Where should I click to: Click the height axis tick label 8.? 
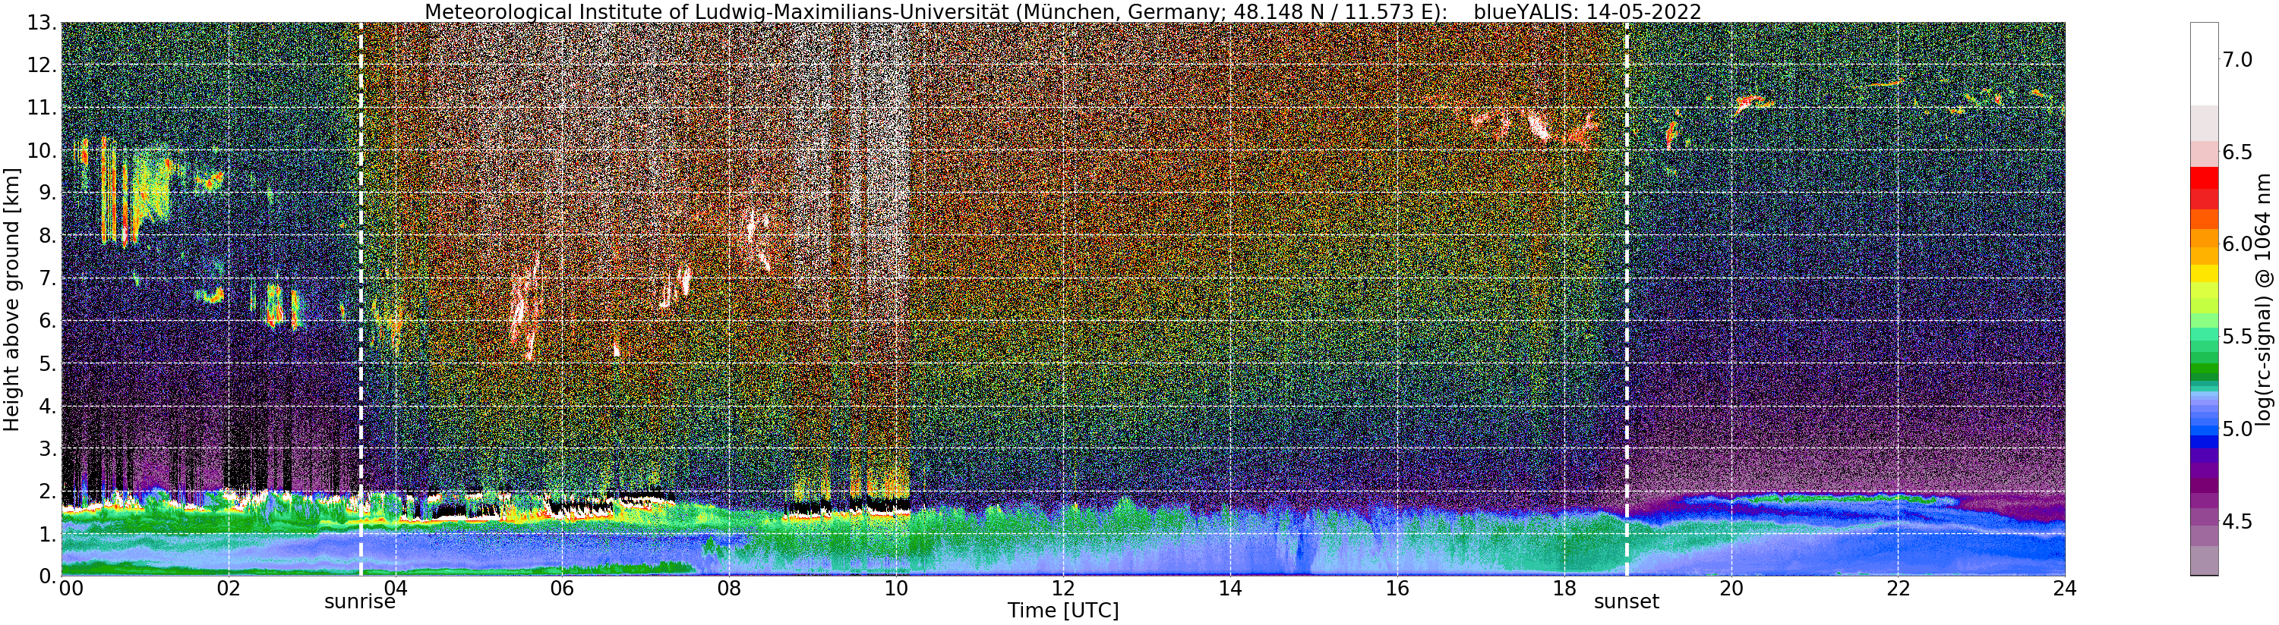[48, 235]
